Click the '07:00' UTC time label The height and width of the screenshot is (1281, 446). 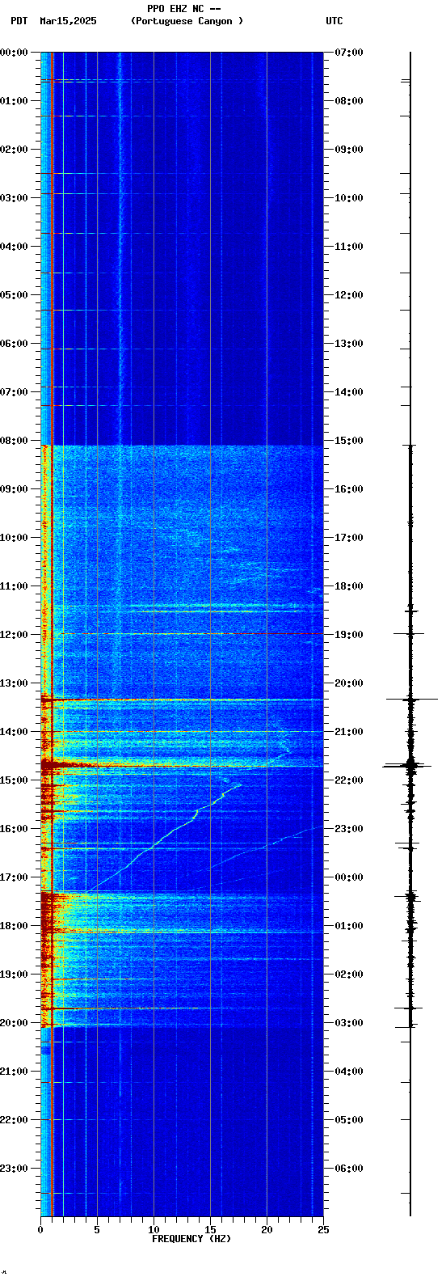tap(349, 53)
